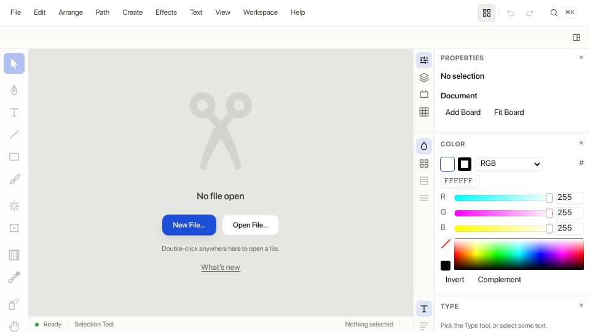
Task: Open the Paragraph panel icon
Action: tap(424, 326)
